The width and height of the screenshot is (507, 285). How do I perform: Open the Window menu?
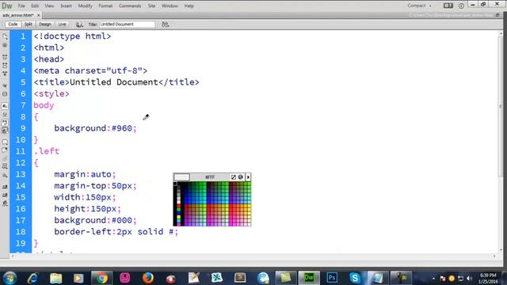[x=170, y=6]
